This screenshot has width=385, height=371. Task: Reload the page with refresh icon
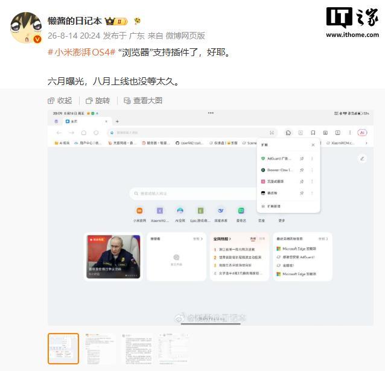pyautogui.click(x=96, y=133)
